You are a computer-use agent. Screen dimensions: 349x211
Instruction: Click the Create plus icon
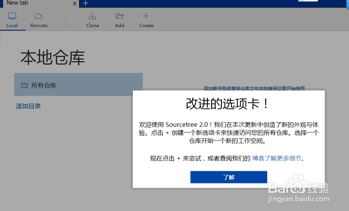[x=146, y=16]
